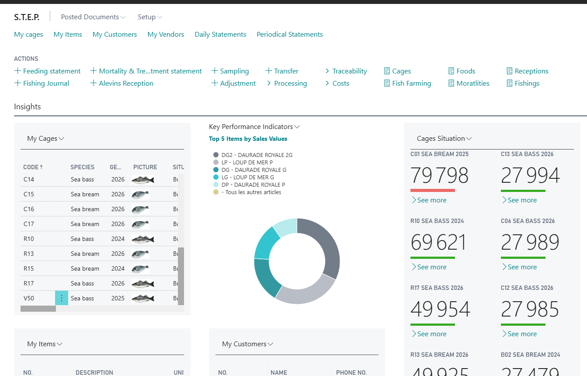The image size is (587, 376).
Task: Open the Cages Situation dropdown
Action: [444, 139]
